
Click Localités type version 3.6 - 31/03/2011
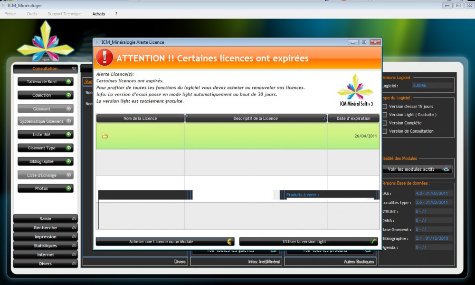coord(434,202)
